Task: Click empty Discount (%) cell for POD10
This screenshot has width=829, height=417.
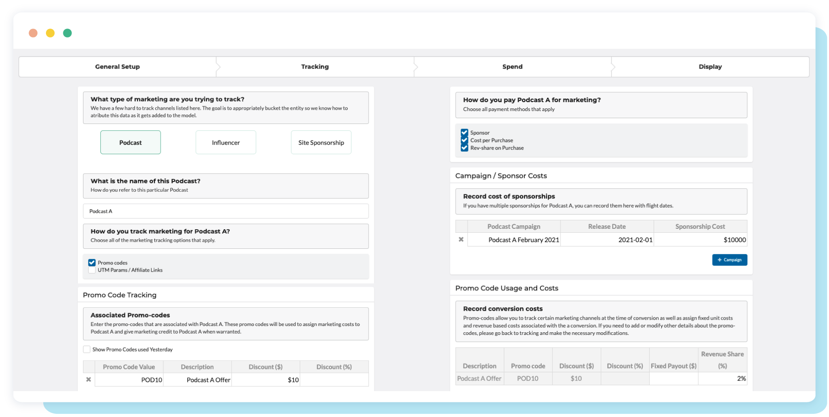Action: tap(334, 380)
